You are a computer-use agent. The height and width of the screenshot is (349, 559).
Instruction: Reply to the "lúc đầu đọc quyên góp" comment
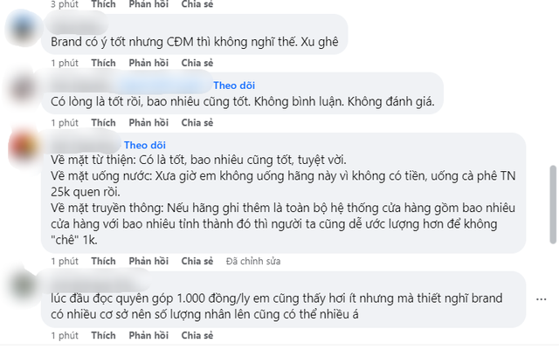pyautogui.click(x=148, y=335)
